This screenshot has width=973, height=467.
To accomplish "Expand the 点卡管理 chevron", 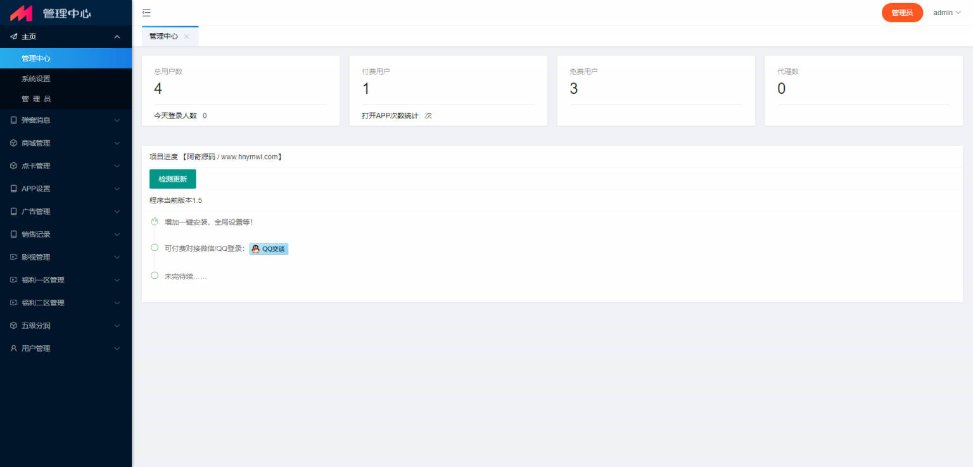I will (117, 166).
